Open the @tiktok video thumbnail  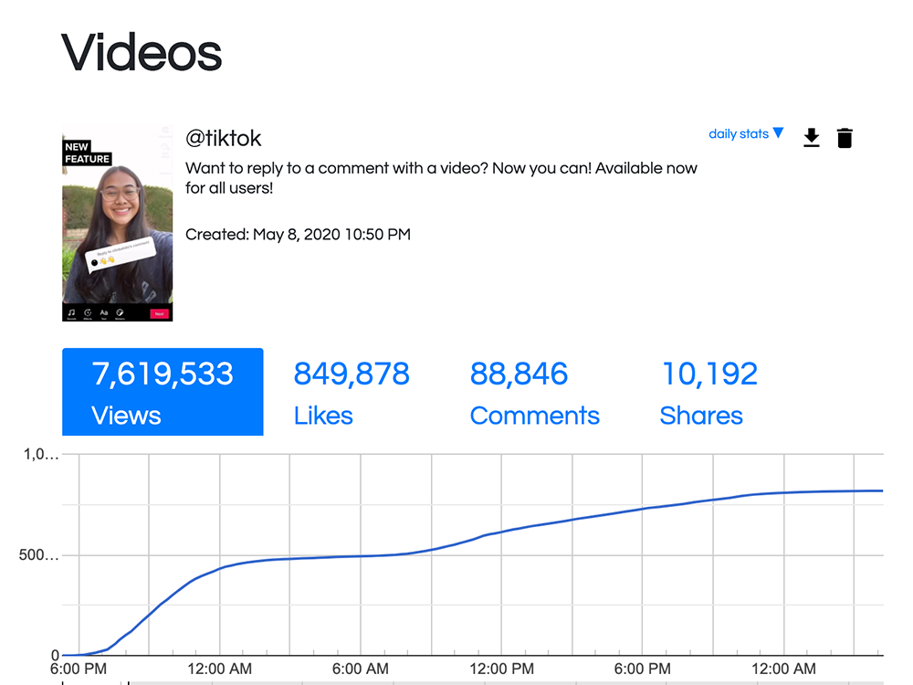tap(118, 223)
